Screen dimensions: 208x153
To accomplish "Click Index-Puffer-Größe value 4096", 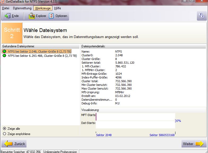I will click(x=118, y=77).
